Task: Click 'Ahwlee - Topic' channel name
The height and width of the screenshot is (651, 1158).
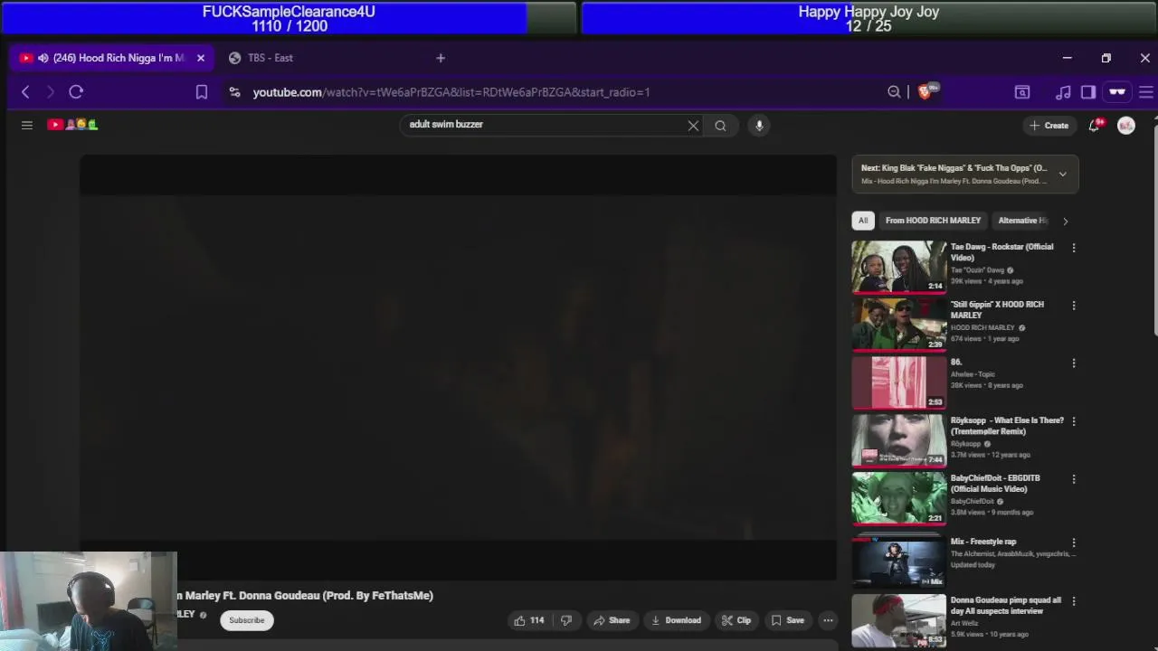Action: (x=973, y=374)
